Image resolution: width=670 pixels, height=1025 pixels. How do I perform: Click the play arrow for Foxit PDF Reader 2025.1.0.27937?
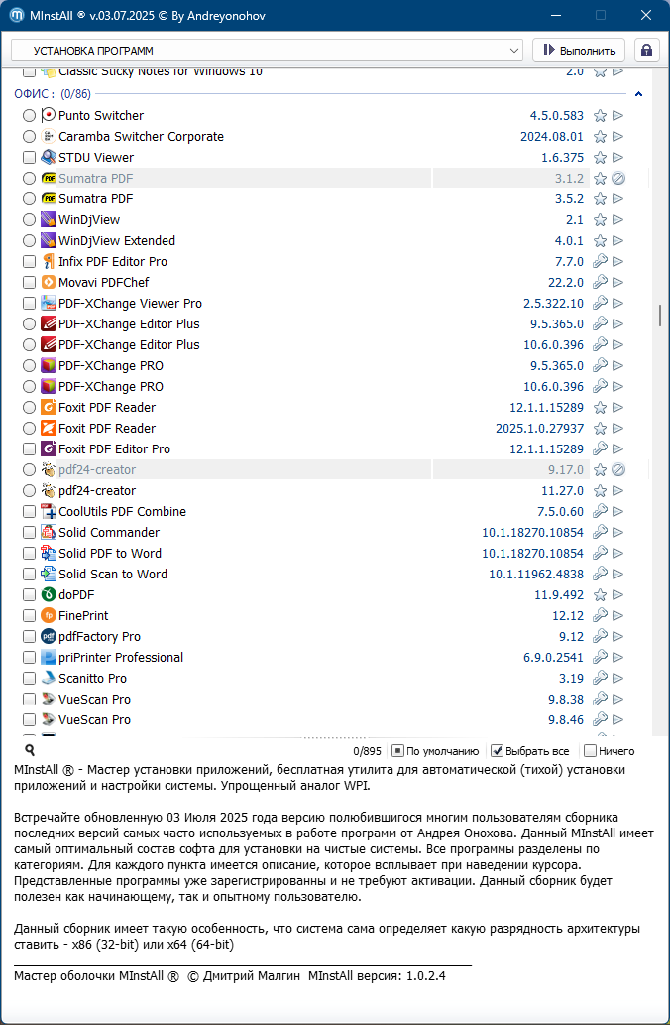coord(617,429)
